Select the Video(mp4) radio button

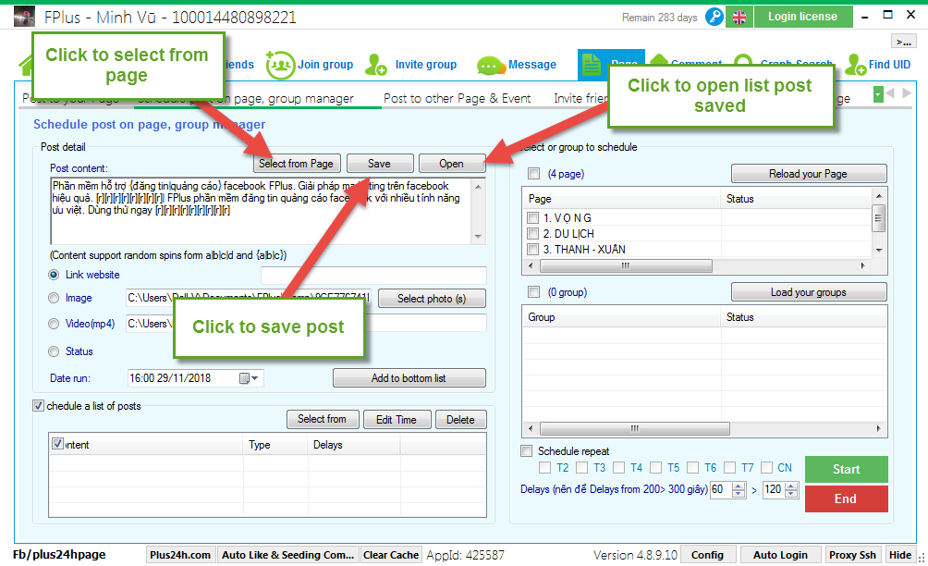pos(54,324)
